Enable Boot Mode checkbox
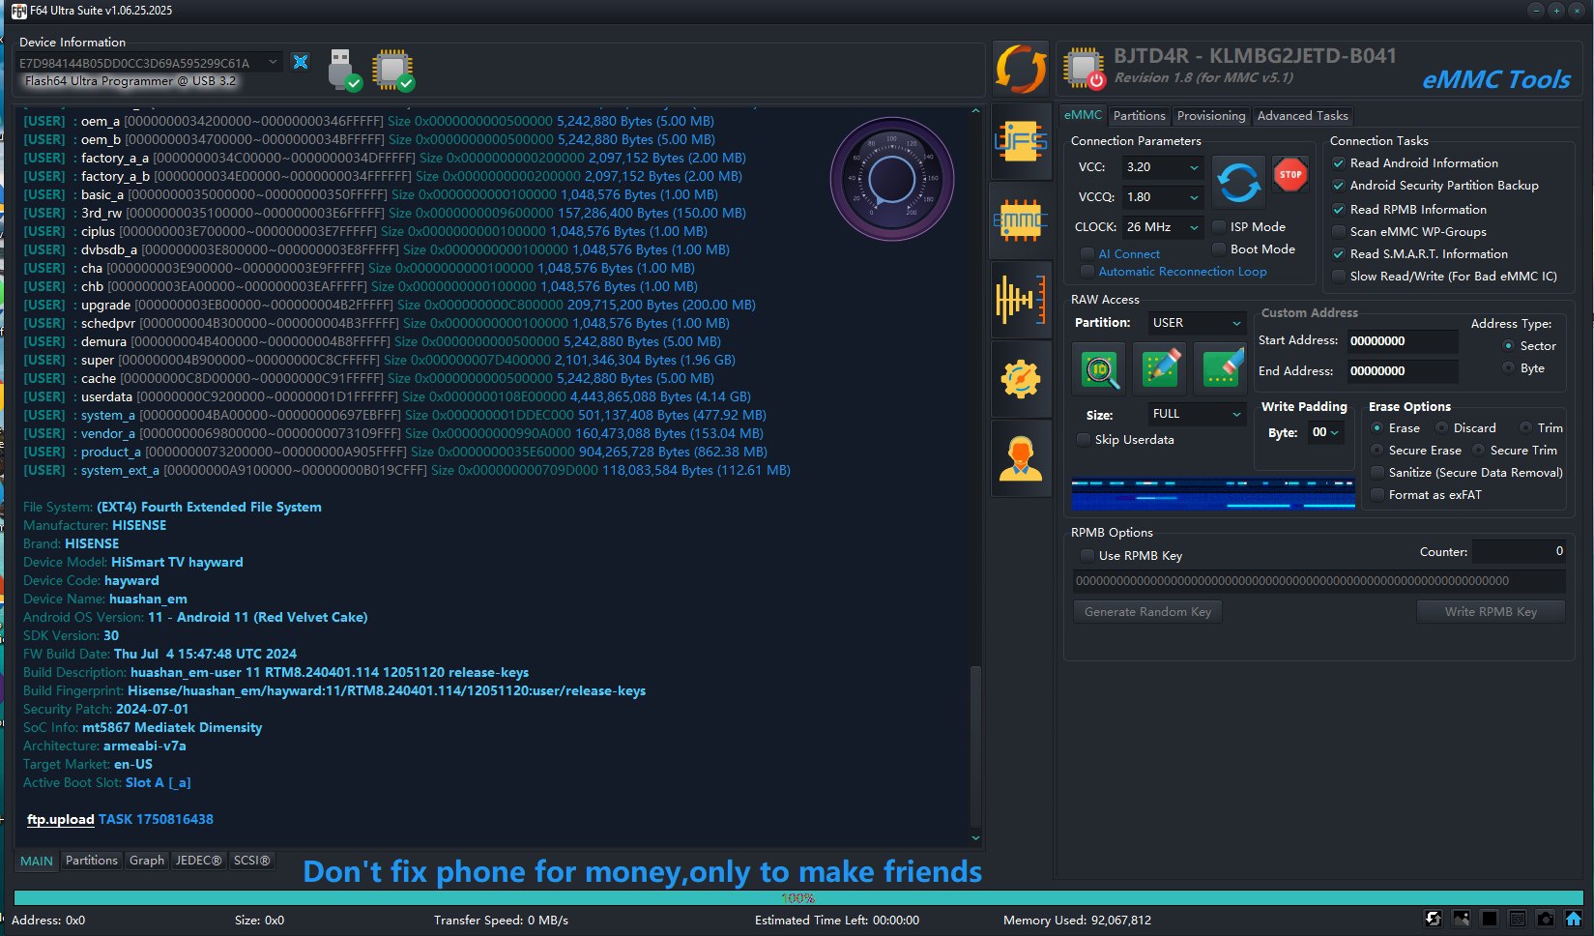The image size is (1594, 936). tap(1219, 249)
